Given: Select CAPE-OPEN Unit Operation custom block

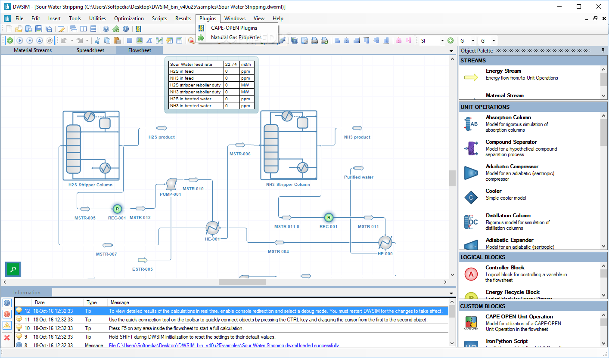Looking at the screenshot, I should [530, 323].
